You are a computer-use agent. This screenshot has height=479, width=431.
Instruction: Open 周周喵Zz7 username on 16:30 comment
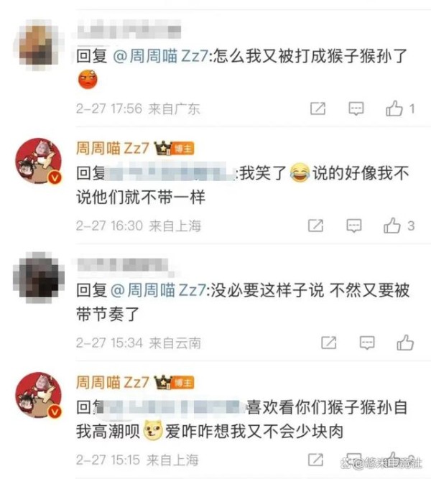[113, 149]
